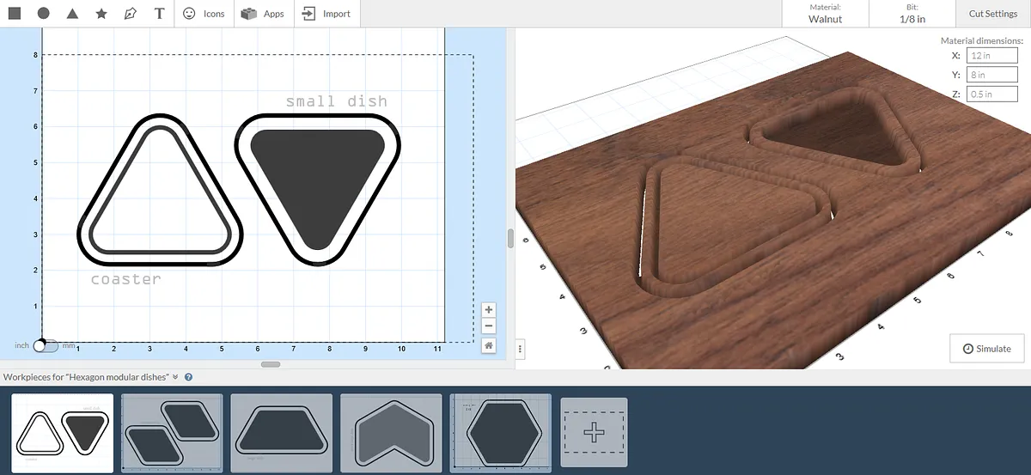
Task: Select the triangle shape tool
Action: [x=73, y=14]
